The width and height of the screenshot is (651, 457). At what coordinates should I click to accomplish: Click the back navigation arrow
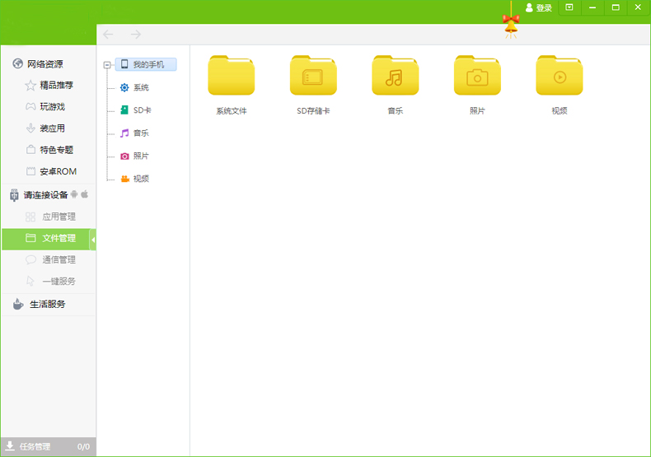click(x=109, y=35)
